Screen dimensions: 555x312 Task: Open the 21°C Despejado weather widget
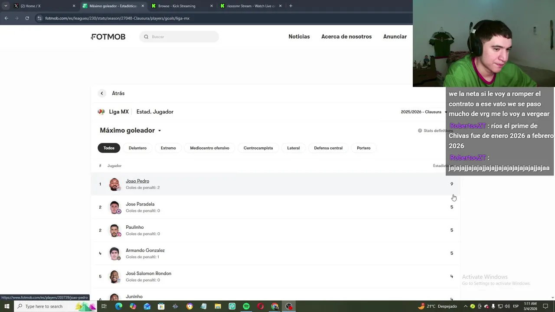point(437,306)
